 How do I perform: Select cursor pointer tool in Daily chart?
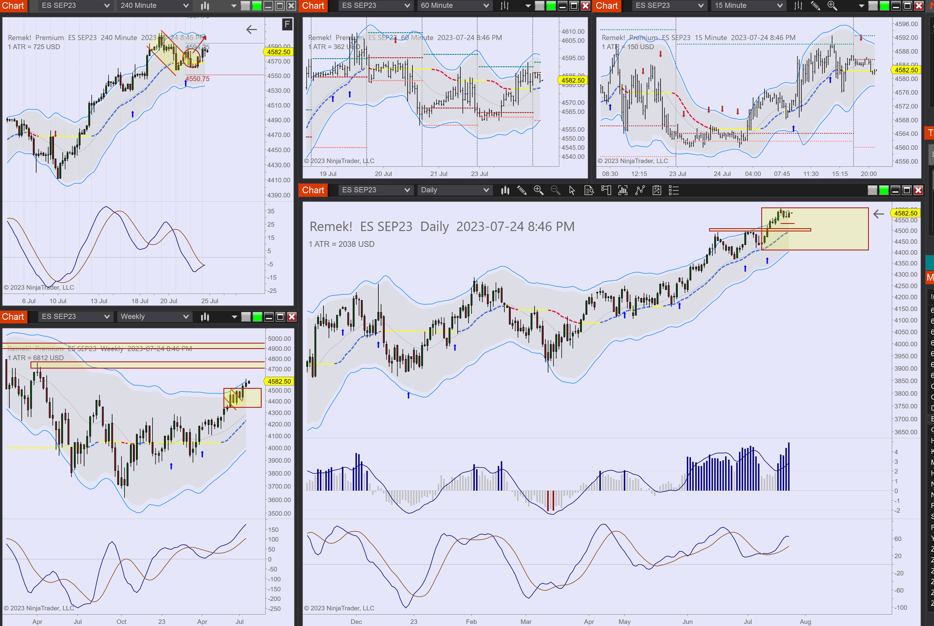[572, 190]
